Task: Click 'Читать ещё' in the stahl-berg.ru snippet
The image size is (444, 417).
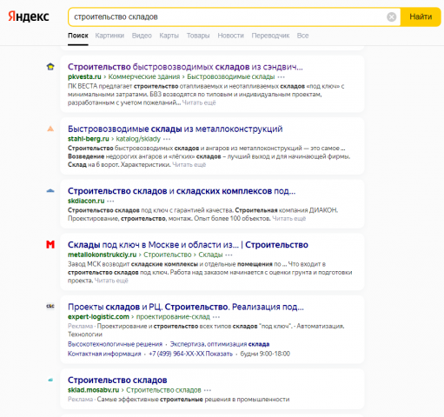Action: pyautogui.click(x=189, y=165)
